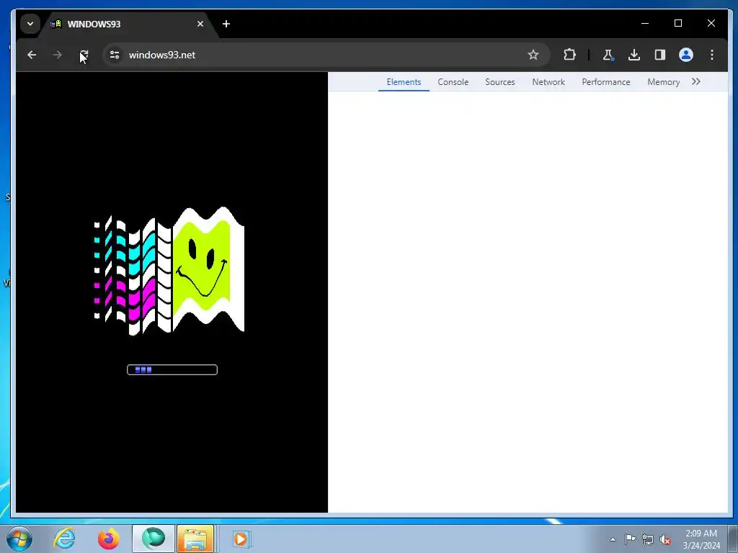View site information icon in address bar
This screenshot has height=553, width=738.
click(x=115, y=55)
